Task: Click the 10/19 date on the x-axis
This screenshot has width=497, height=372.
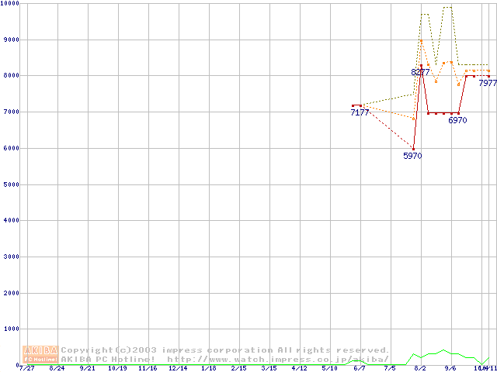Action: point(117,368)
